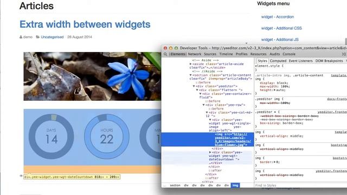Open the docs-frontend stylesheet source link
The width and height of the screenshot is (347, 195).
[337, 99]
